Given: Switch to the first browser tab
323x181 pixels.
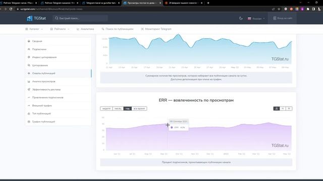Looking at the screenshot, I should click(19, 3).
